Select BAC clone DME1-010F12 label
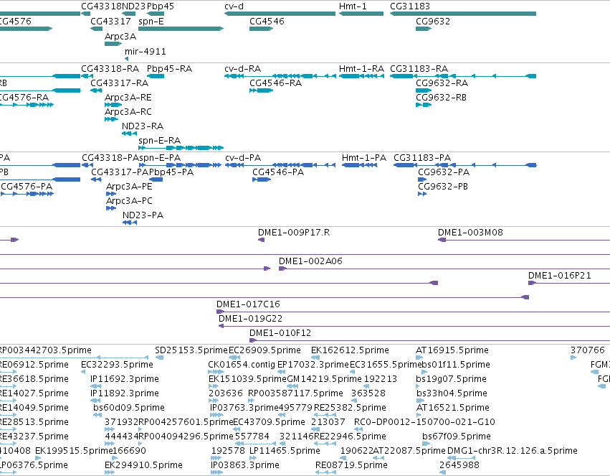610x476 pixels. [280, 333]
